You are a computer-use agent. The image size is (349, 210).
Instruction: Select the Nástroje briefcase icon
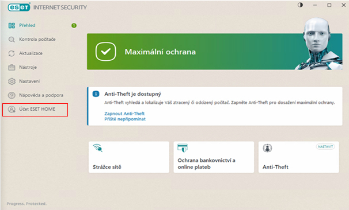pyautogui.click(x=12, y=67)
